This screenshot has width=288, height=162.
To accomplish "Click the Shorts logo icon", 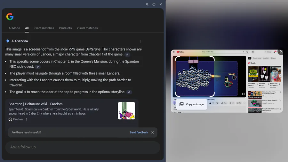I will pos(249,63).
